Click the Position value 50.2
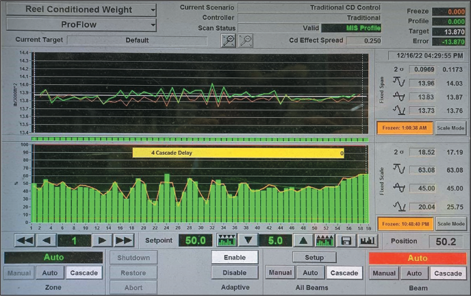This screenshot has width=471, height=296. pyautogui.click(x=446, y=241)
